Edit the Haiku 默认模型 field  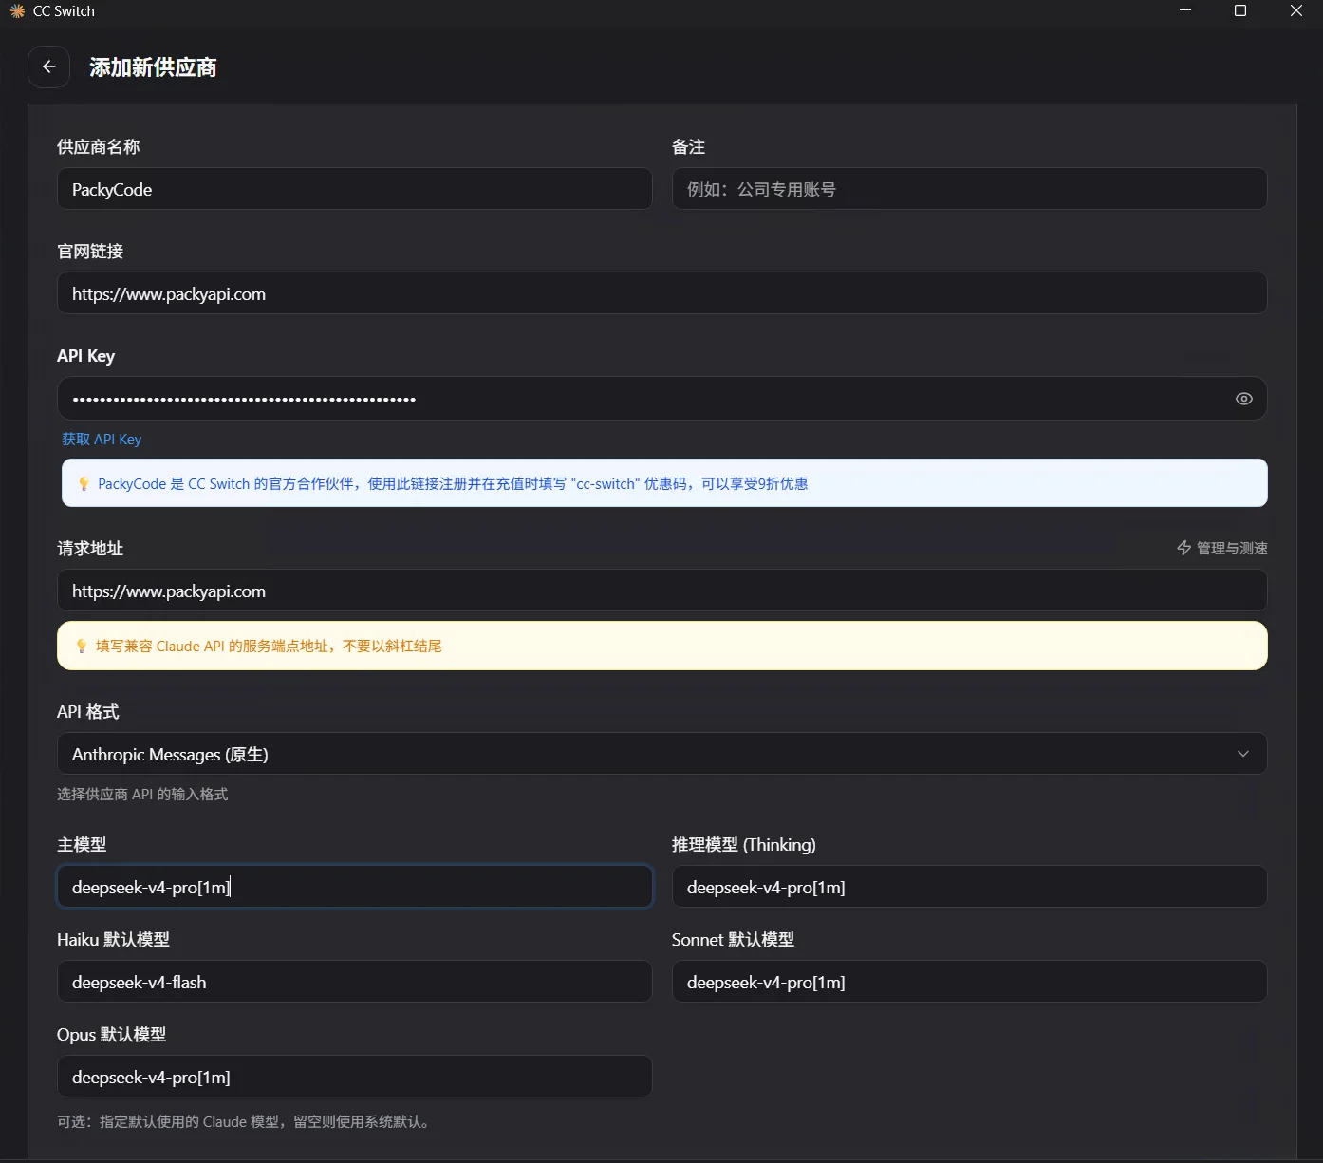tap(354, 982)
